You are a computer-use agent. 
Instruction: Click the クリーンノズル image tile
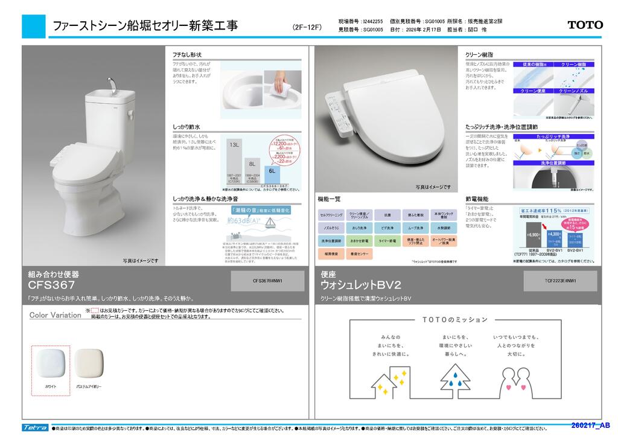pyautogui.click(x=575, y=103)
